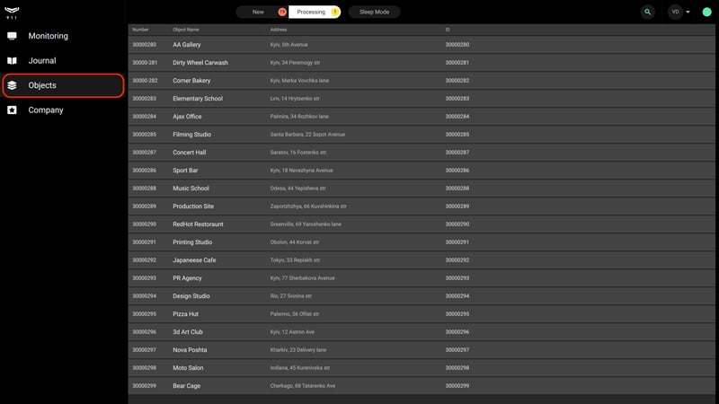Screen dimensions: 719x404
Task: Click the red counter badge on New
Action: (x=282, y=12)
